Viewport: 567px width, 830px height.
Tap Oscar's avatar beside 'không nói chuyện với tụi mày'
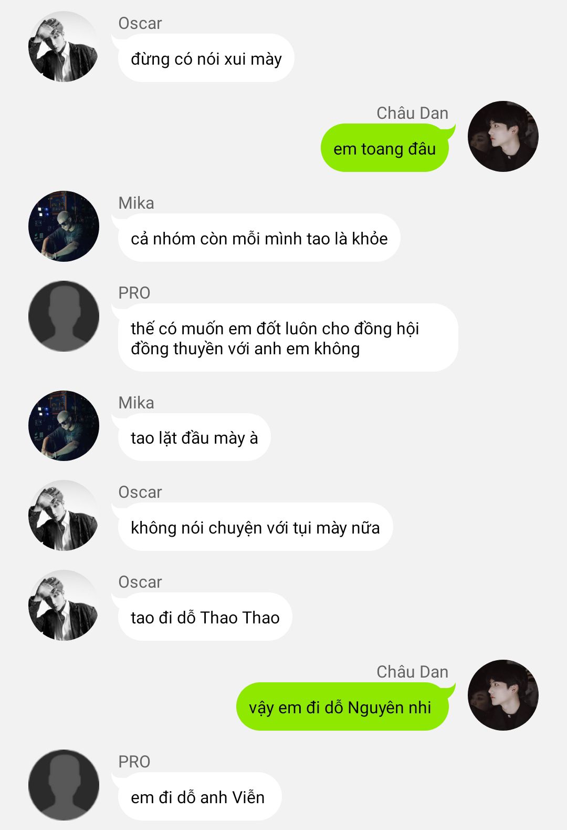click(64, 515)
